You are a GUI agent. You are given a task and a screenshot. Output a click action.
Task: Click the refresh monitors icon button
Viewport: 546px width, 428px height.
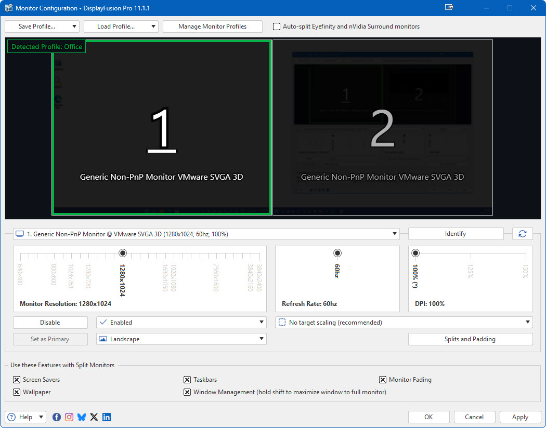coord(522,234)
